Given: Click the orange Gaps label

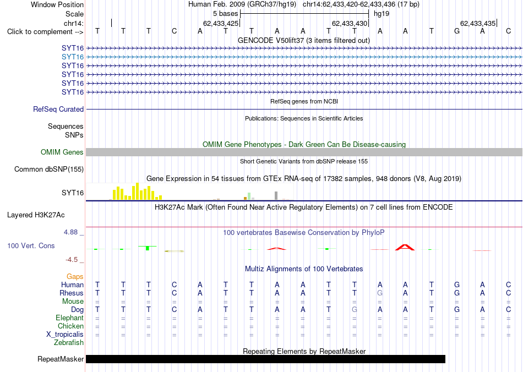Looking at the screenshot, I should 75,277.
